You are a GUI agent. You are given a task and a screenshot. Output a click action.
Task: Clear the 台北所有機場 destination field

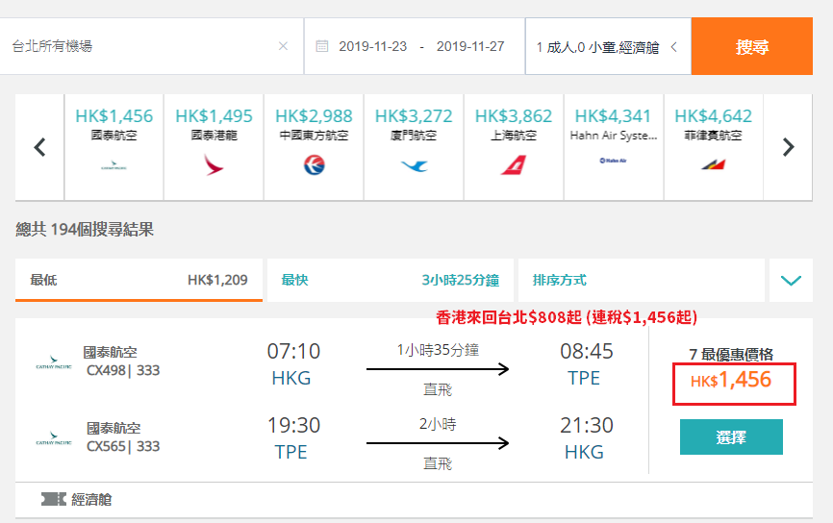[283, 46]
